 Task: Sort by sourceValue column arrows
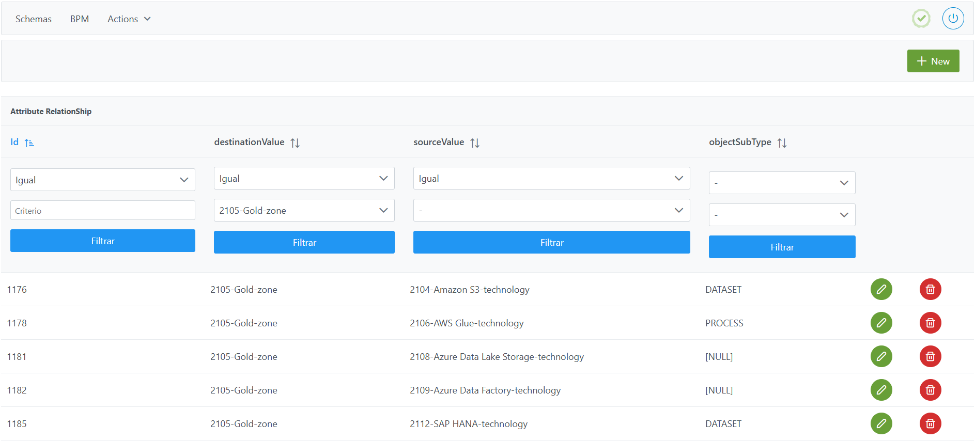coord(475,143)
